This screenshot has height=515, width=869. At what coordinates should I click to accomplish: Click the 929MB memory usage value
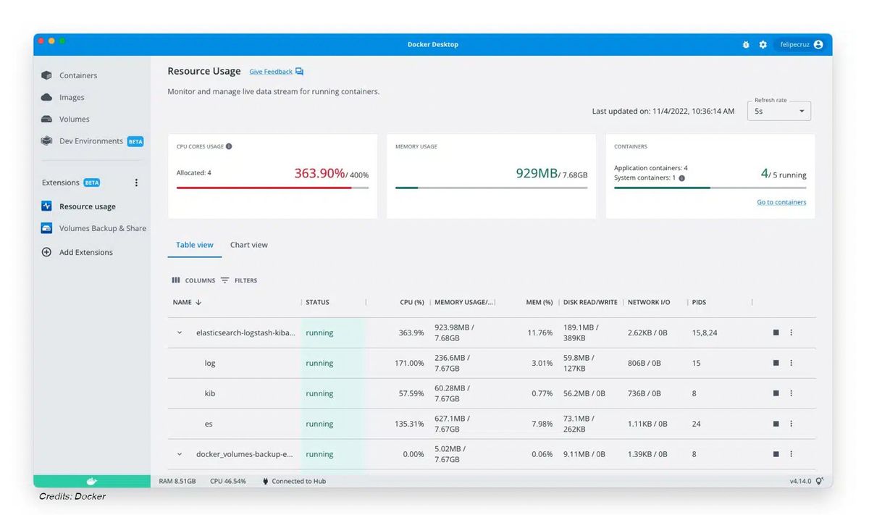[x=537, y=173]
